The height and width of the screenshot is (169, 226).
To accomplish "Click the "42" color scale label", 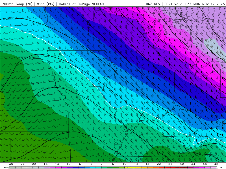I will click(216, 164).
